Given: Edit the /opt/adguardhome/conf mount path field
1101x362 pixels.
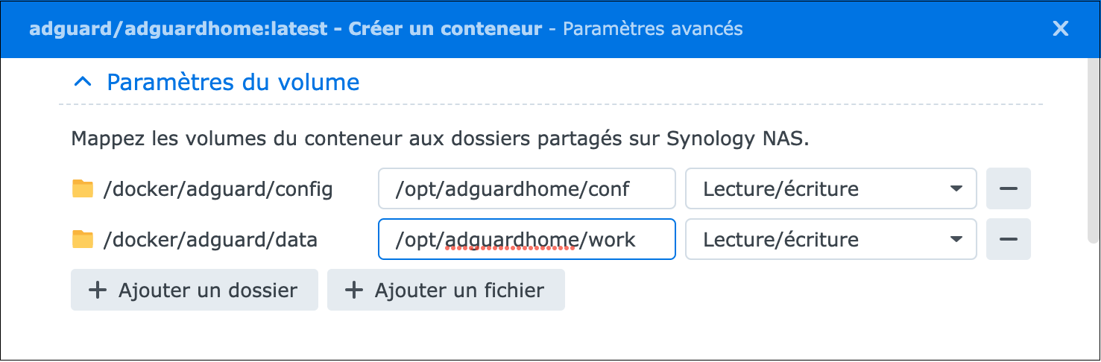Looking at the screenshot, I should click(527, 188).
